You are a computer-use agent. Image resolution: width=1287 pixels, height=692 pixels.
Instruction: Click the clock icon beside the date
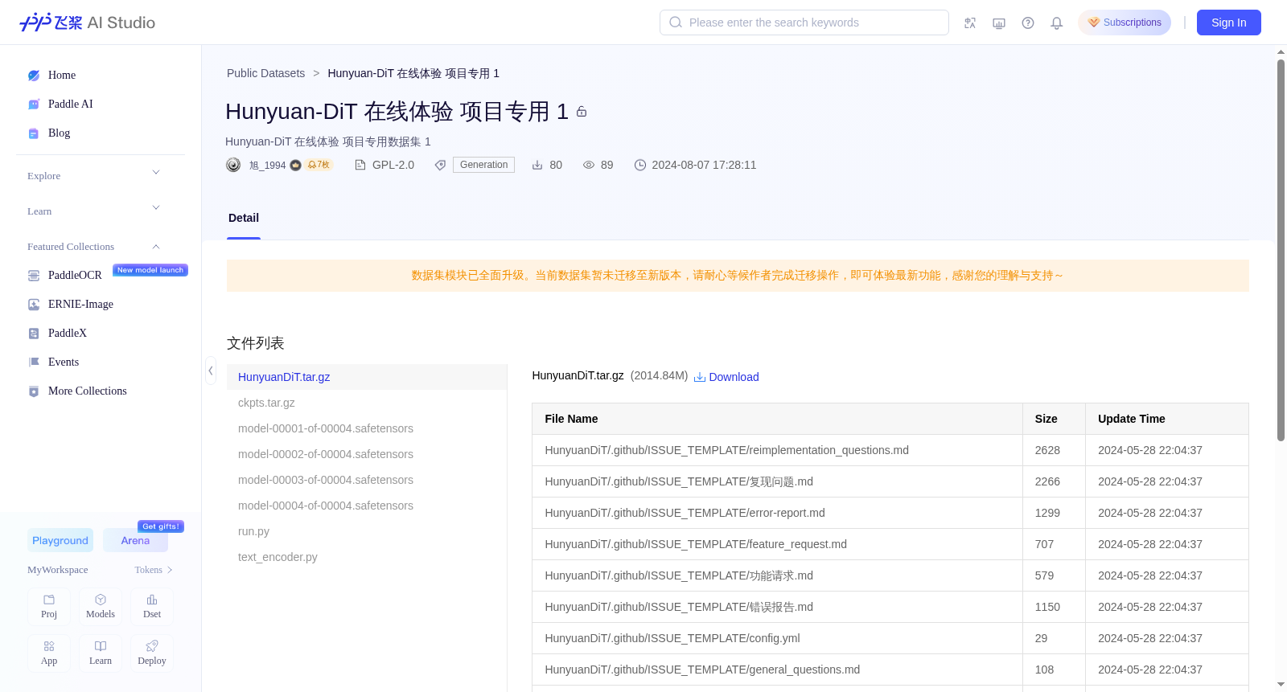point(640,165)
